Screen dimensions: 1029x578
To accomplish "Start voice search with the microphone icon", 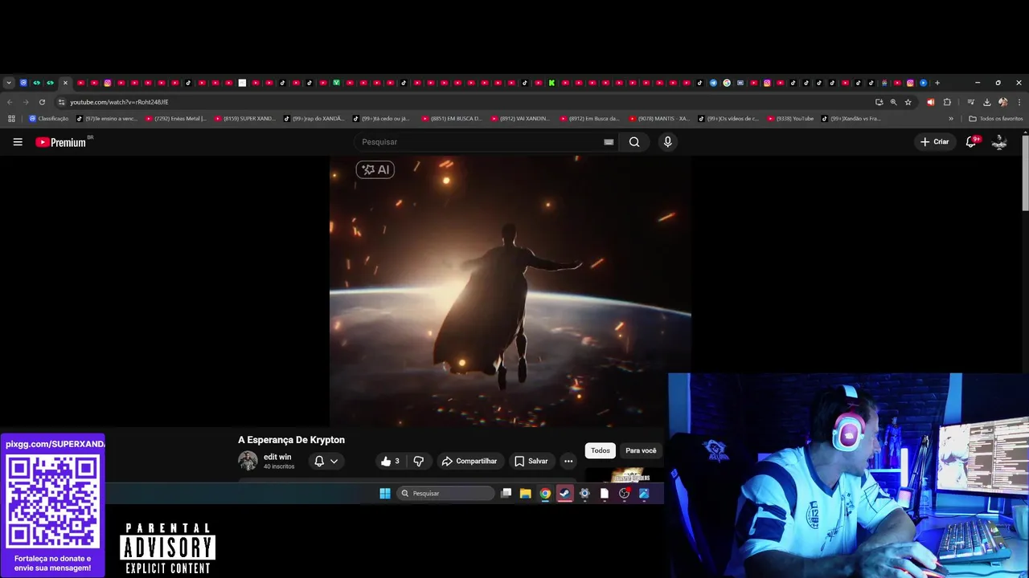I will (x=667, y=142).
